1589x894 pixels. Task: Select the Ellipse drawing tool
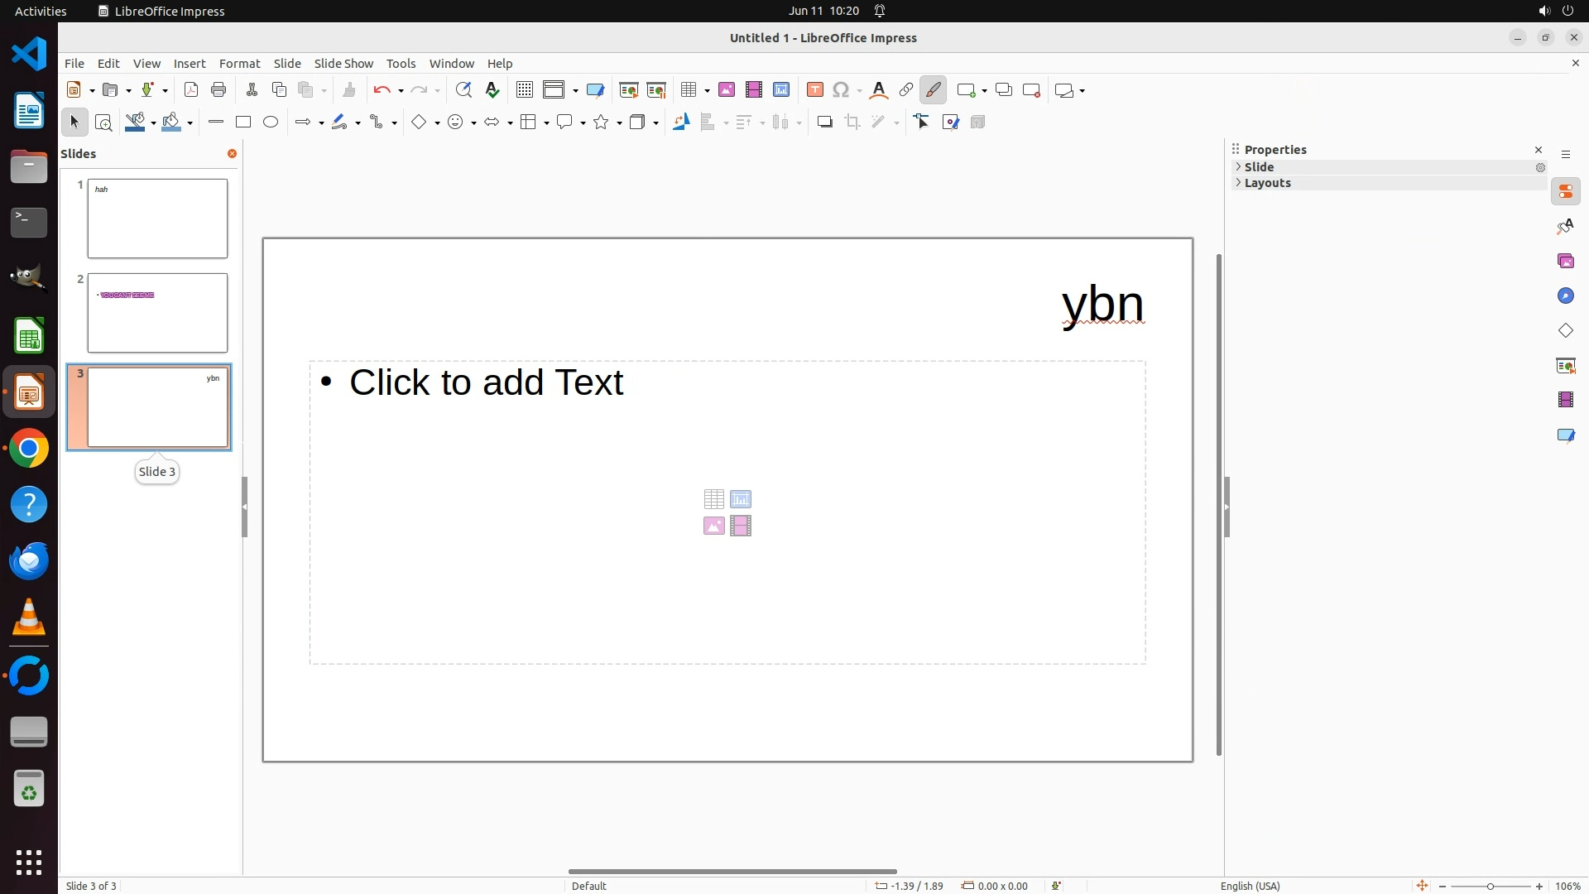coord(271,123)
